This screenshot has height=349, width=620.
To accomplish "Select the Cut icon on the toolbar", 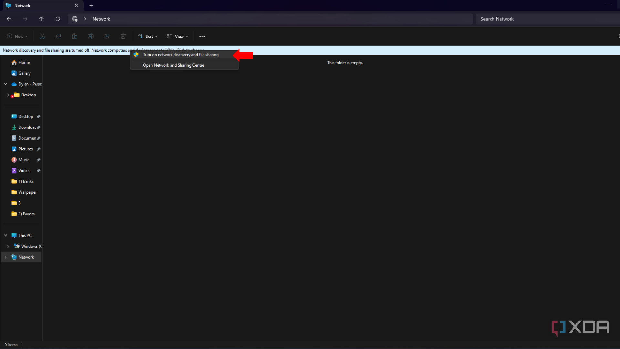I will (x=42, y=36).
